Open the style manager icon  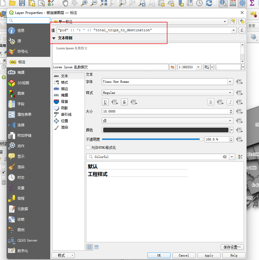[240, 157]
